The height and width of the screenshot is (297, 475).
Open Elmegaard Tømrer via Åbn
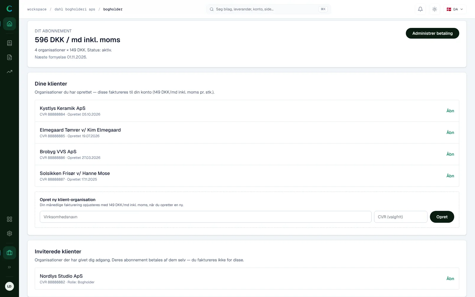click(450, 132)
